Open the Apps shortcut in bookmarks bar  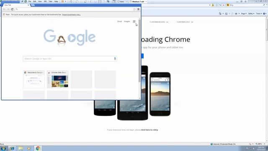[6, 15]
